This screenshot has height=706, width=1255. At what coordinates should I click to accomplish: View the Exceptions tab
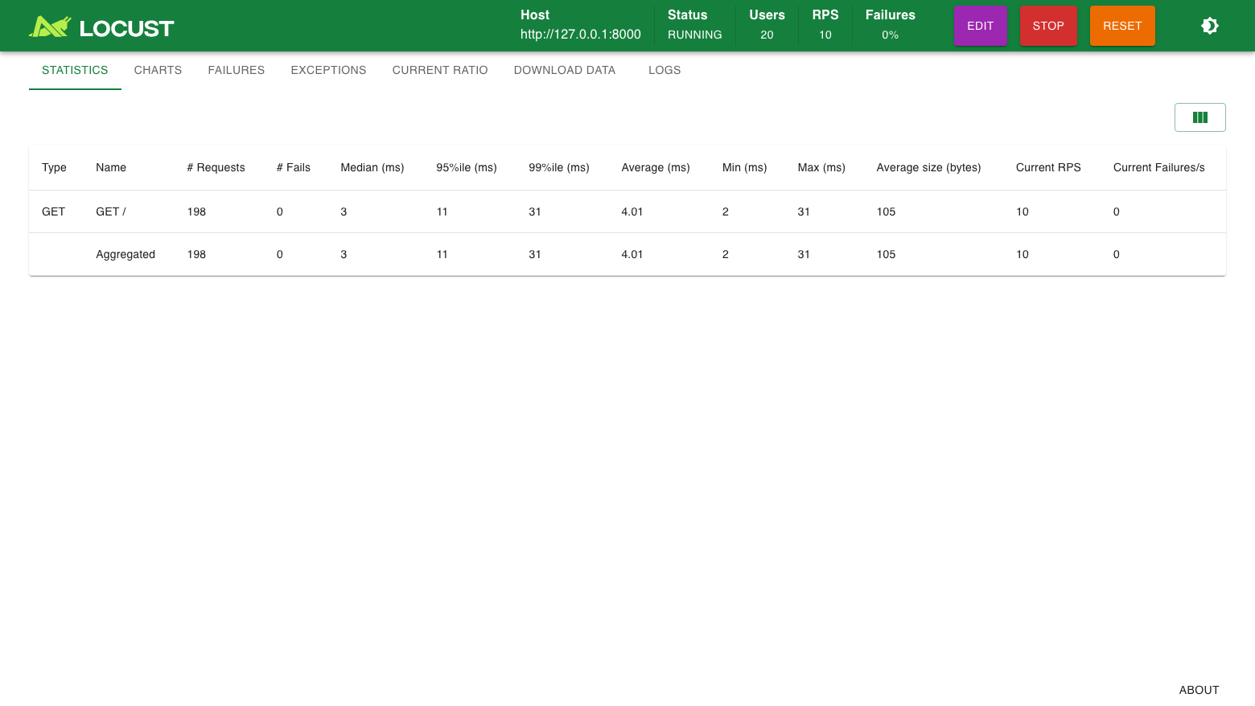pos(328,70)
